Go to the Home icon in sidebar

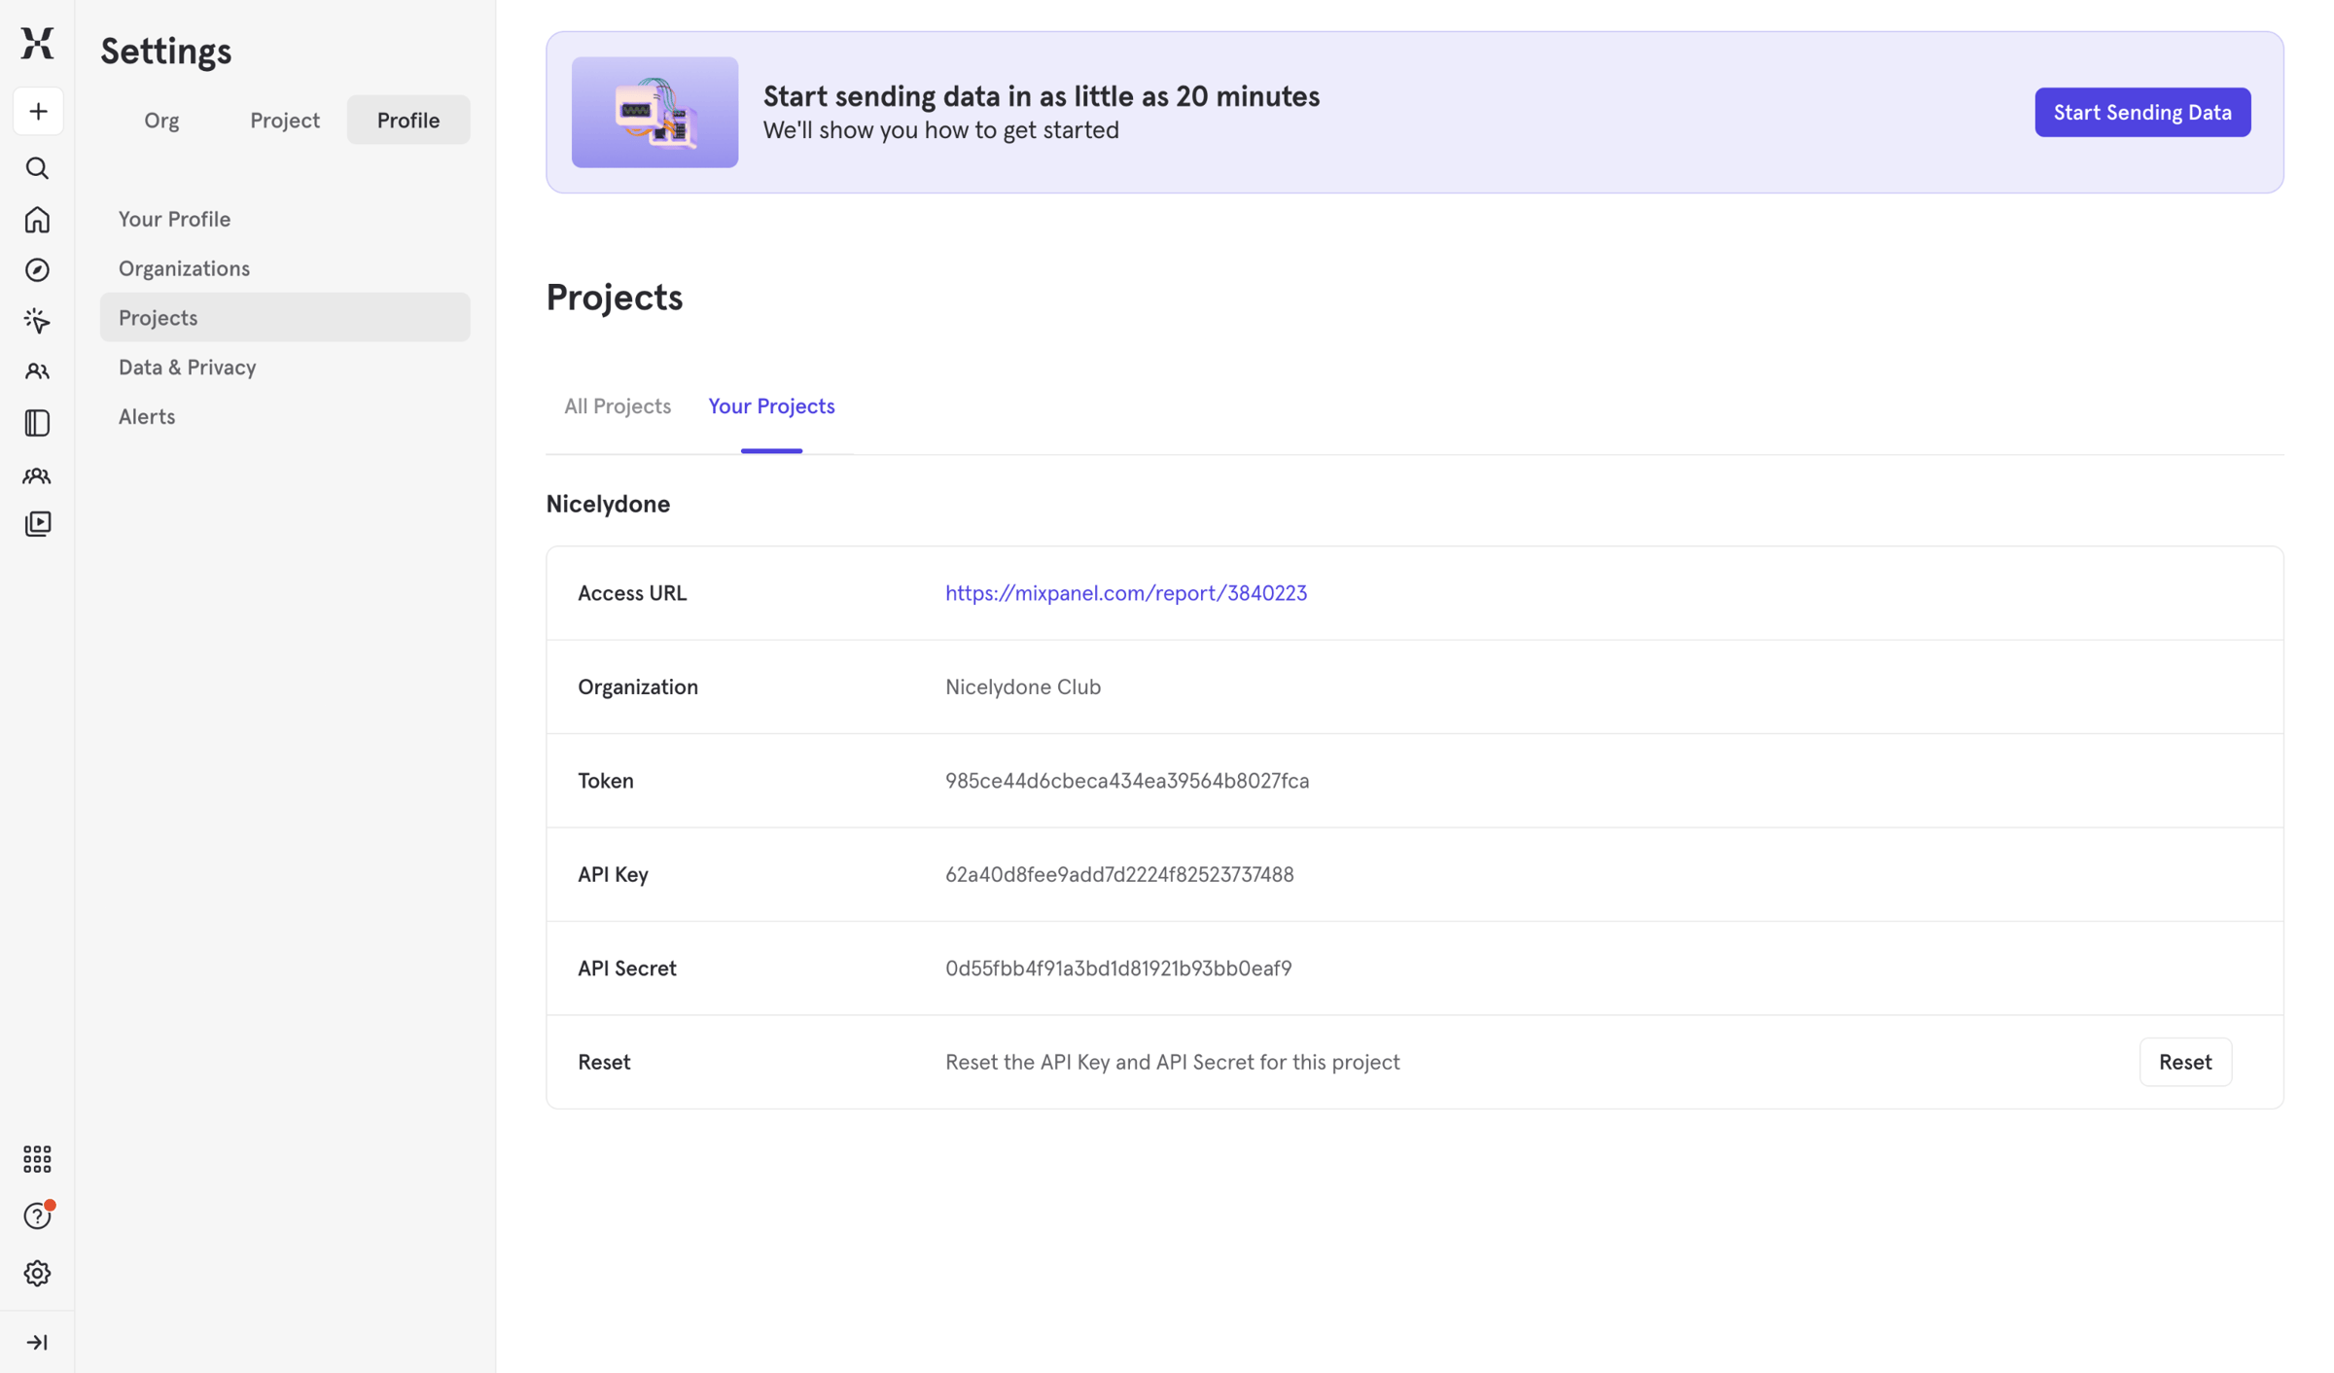coord(37,220)
